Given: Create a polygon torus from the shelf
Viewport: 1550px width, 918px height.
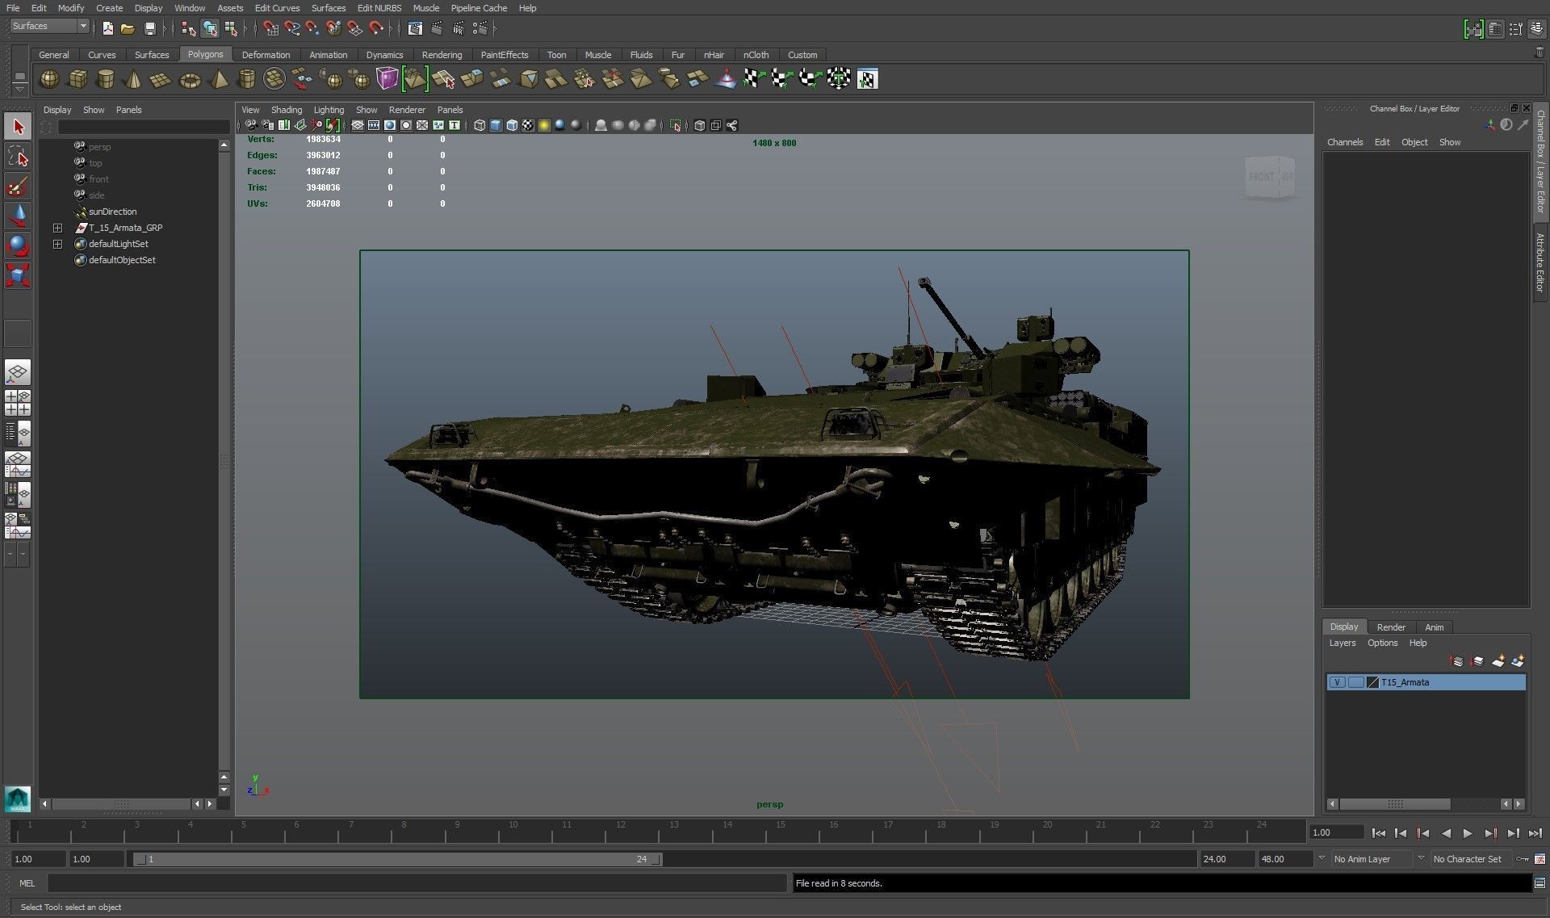Looking at the screenshot, I should click(190, 79).
